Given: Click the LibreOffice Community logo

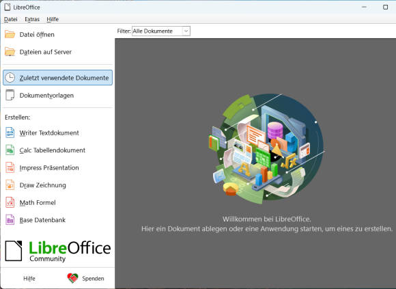Looking at the screenshot, I should pyautogui.click(x=57, y=251).
